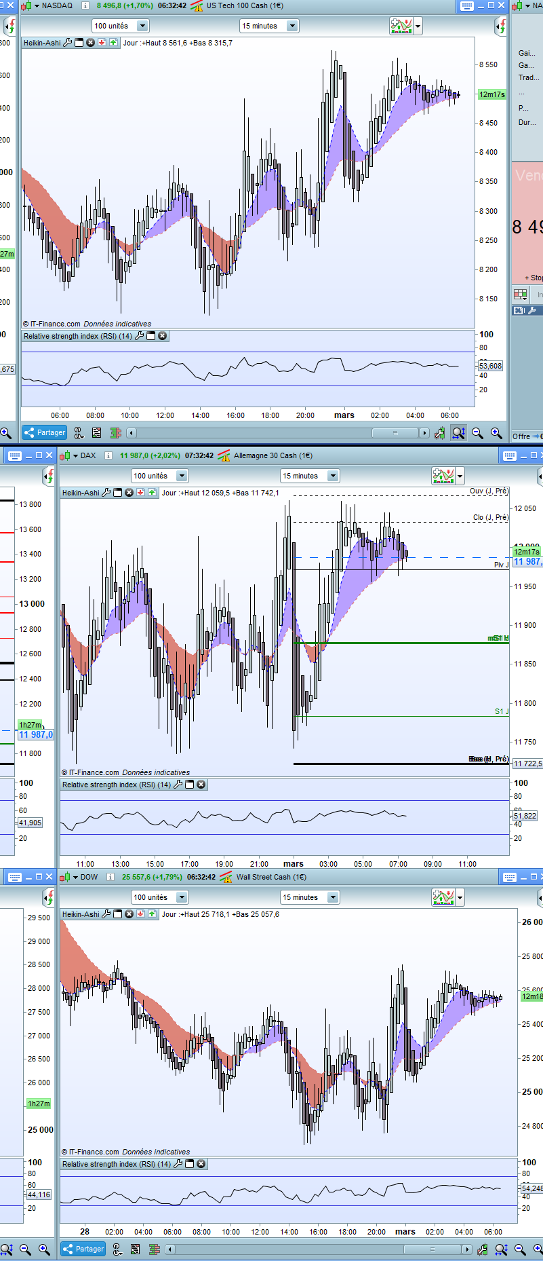Remove the RSI indicator from DOW chart

pyautogui.click(x=201, y=1164)
